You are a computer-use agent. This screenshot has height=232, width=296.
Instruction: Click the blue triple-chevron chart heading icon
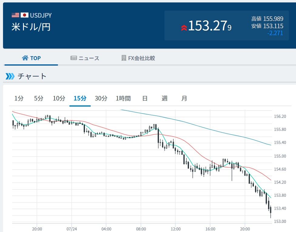10,76
